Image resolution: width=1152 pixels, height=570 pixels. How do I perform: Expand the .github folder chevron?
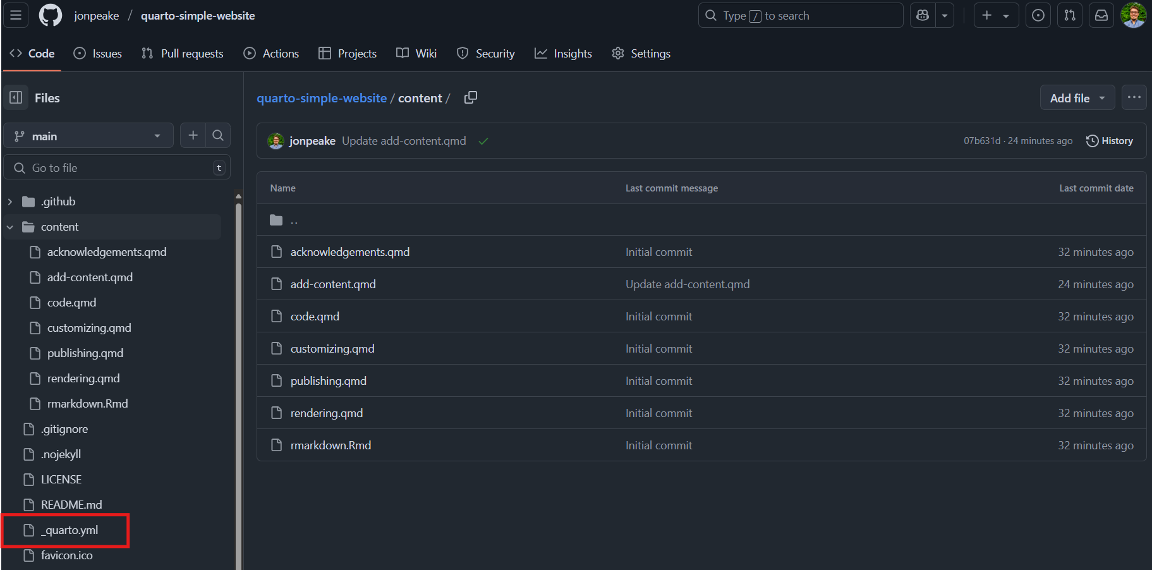coord(10,202)
